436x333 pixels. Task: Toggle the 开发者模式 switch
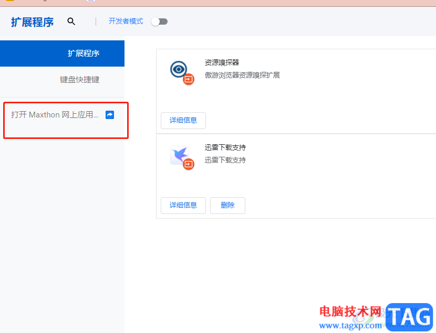(x=159, y=22)
